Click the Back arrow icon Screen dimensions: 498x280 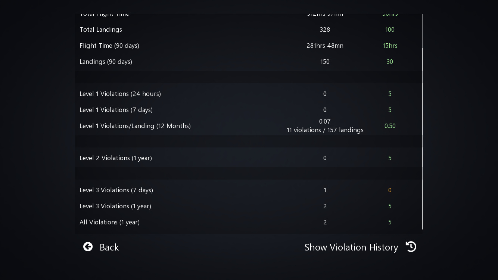pos(88,247)
